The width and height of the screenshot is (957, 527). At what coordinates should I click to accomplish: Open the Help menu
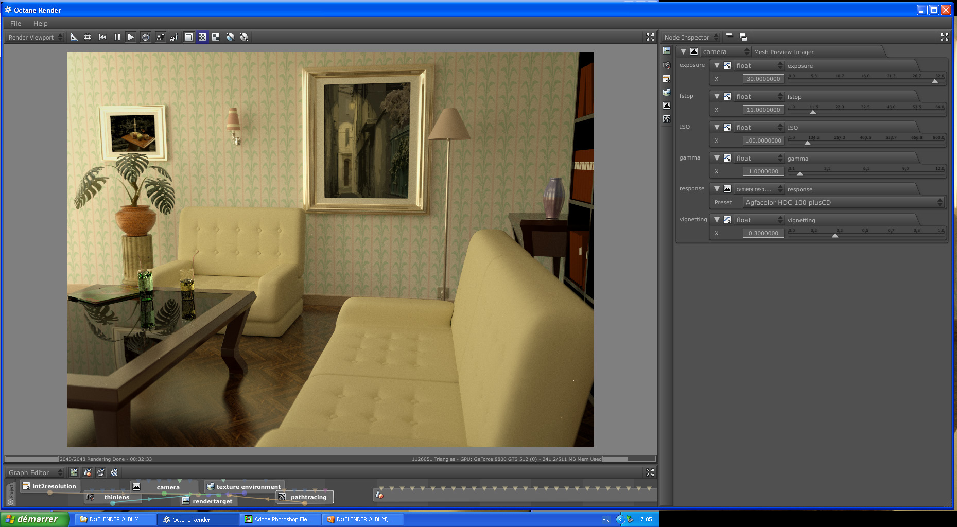pyautogui.click(x=40, y=23)
